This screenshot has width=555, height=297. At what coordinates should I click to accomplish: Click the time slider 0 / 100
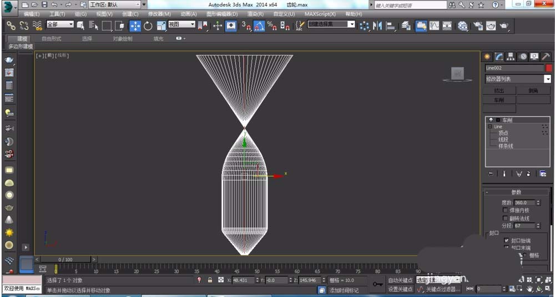click(65, 259)
